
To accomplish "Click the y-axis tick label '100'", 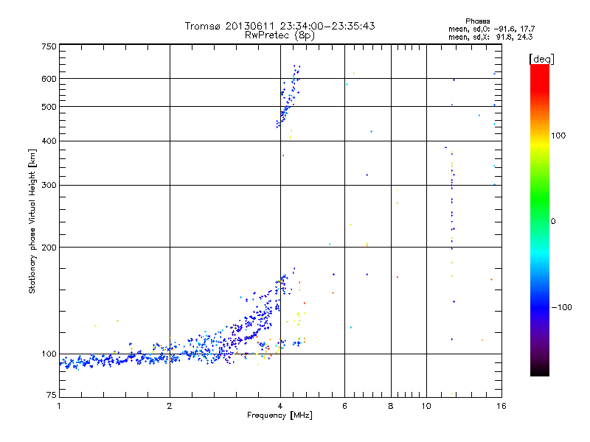I will [x=49, y=354].
